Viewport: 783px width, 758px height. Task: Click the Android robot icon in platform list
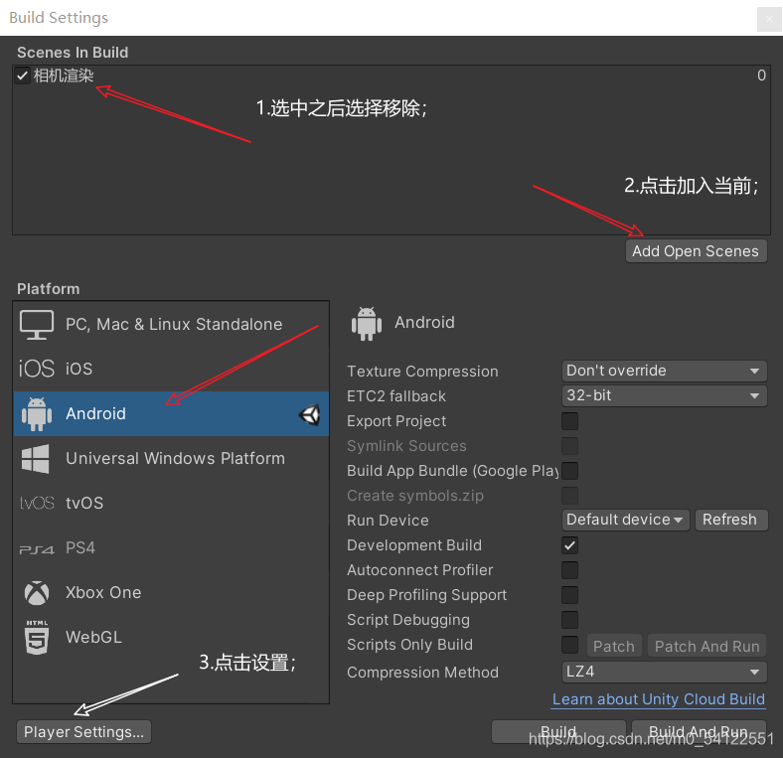(37, 414)
